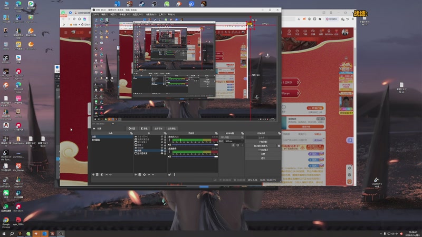
Task: Remove selected scene with trash icon in Scenes dock
Action: (97, 175)
